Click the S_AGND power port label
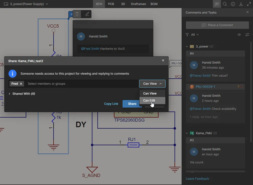The width and height of the screenshot is (253, 185). [x=91, y=175]
